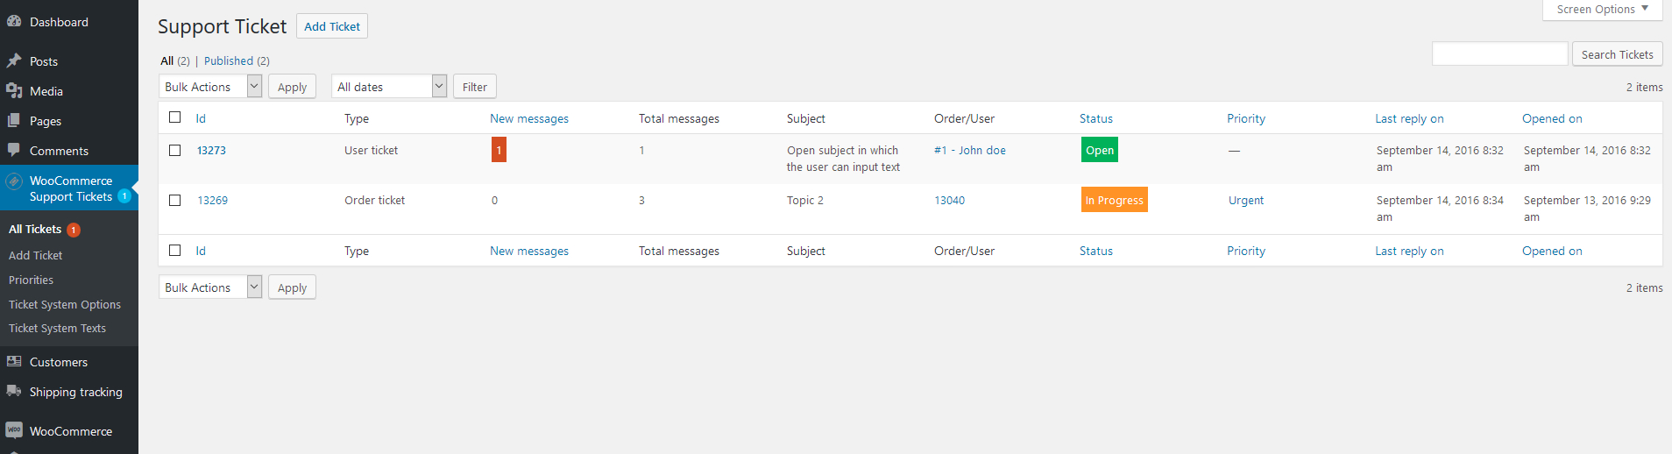Image resolution: width=1672 pixels, height=454 pixels.
Task: Open Ticket System Options submenu item
Action: point(65,304)
